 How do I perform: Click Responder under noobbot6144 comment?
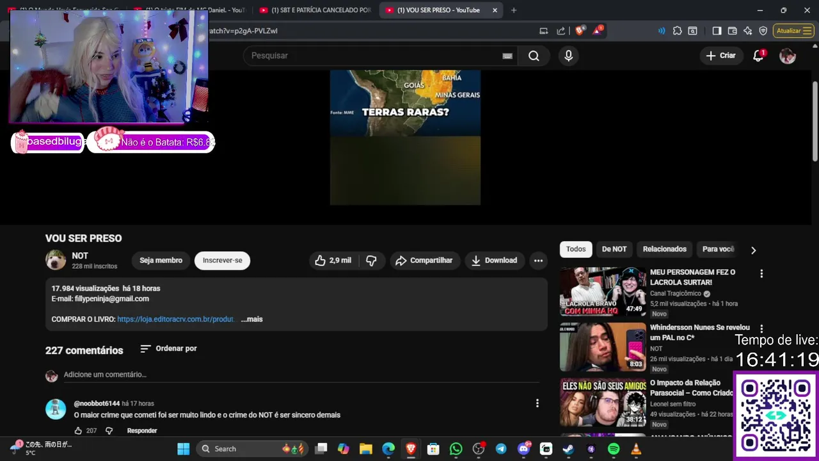click(142, 431)
